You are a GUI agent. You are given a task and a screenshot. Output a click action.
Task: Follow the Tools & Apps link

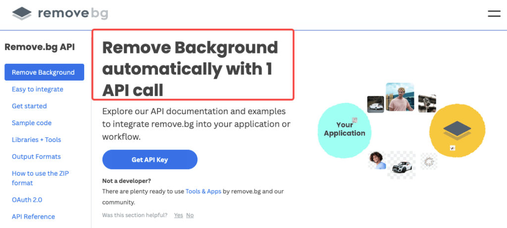[203, 191]
